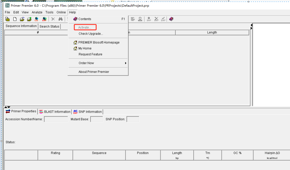Image resolution: width=290 pixels, height=170 pixels.
Task: Select the BLAST Information tab
Action: 55,112
